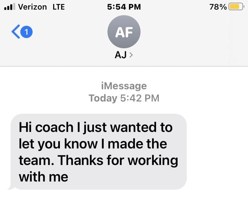
Task: Tap the yellow battery icon
Action: click(235, 7)
